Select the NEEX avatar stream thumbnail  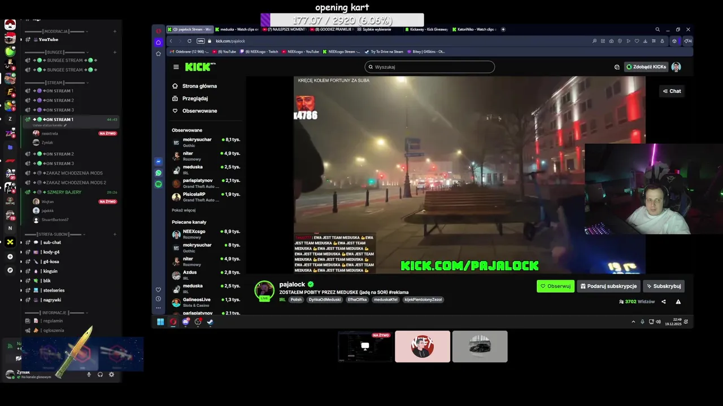423,346
